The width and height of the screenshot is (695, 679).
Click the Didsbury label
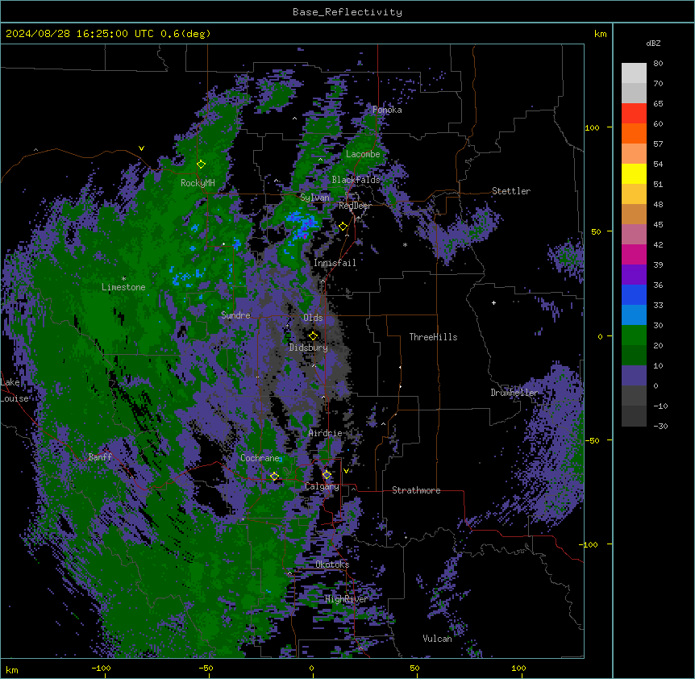pyautogui.click(x=309, y=348)
